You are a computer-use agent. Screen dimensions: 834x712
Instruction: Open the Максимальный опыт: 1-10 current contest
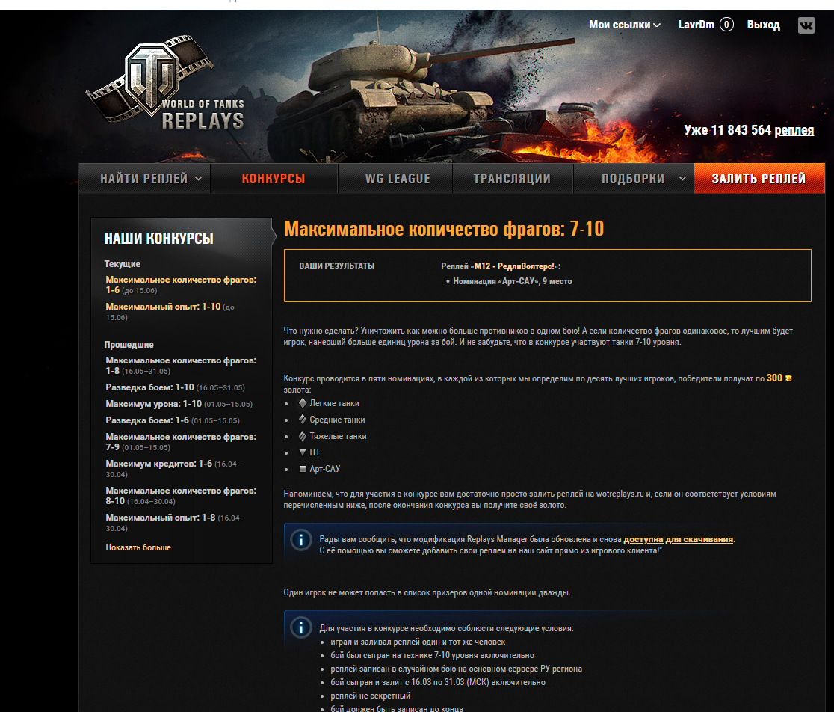tap(163, 307)
